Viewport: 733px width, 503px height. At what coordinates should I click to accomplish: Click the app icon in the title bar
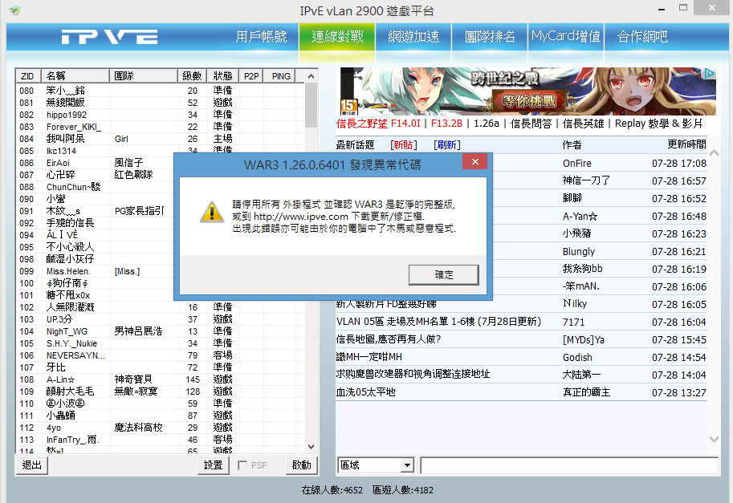[15, 10]
